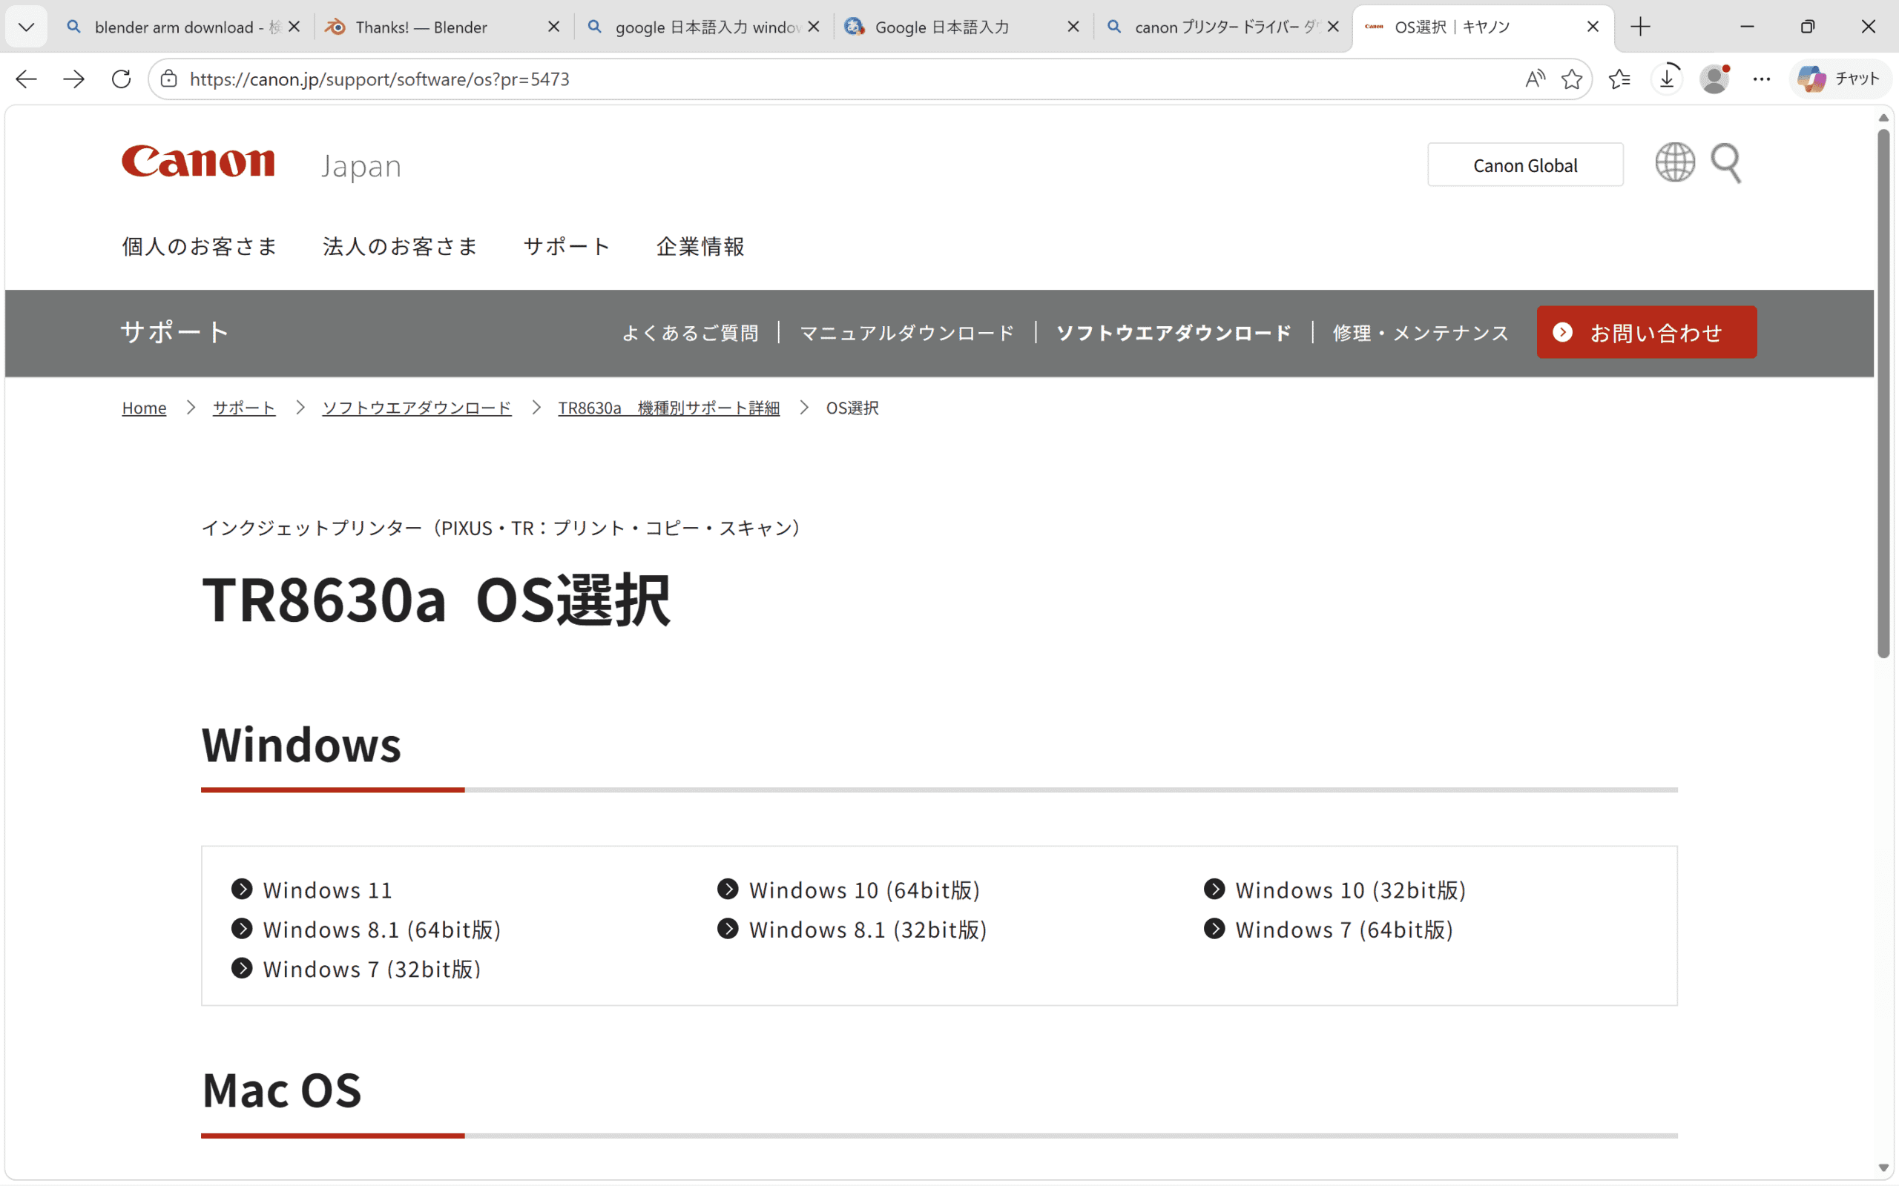The height and width of the screenshot is (1186, 1899).
Task: Open the browser Downloads panel icon
Action: point(1666,79)
